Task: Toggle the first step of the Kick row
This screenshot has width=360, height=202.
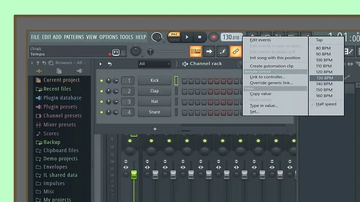Action: coord(184,81)
